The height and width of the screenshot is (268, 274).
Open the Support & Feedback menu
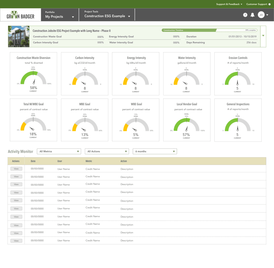pos(229,4)
